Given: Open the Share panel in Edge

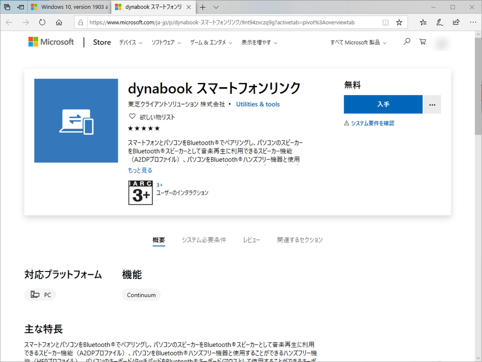Looking at the screenshot, I should [x=456, y=22].
